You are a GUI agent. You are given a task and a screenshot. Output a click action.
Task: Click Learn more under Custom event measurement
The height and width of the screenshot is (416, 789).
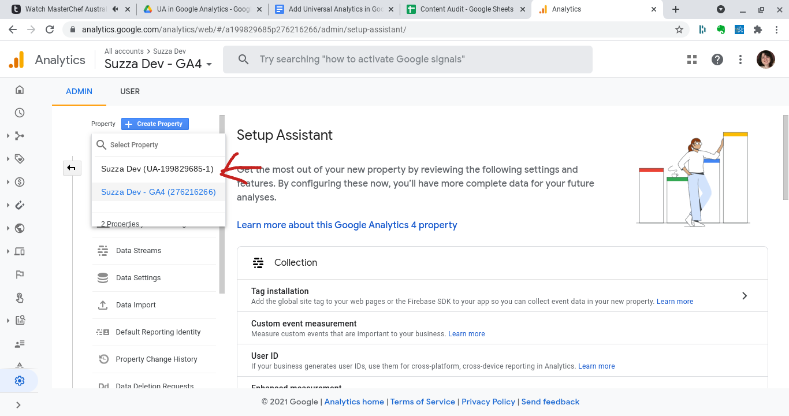click(x=467, y=334)
